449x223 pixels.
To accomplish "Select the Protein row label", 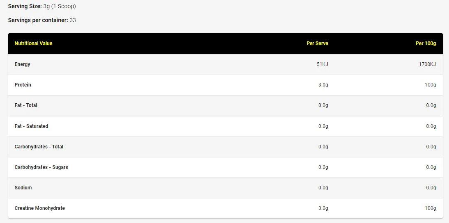I will pos(23,85).
